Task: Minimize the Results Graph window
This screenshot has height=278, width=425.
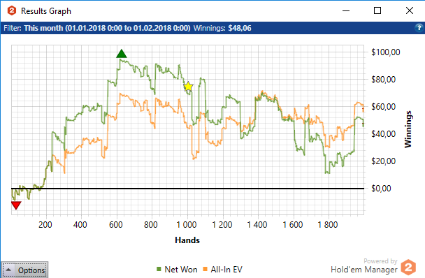Action: coord(346,11)
